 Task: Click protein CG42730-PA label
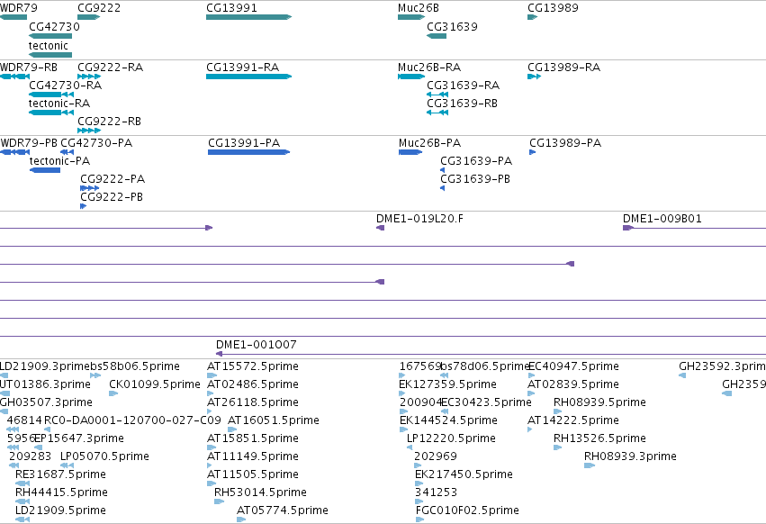click(x=96, y=143)
